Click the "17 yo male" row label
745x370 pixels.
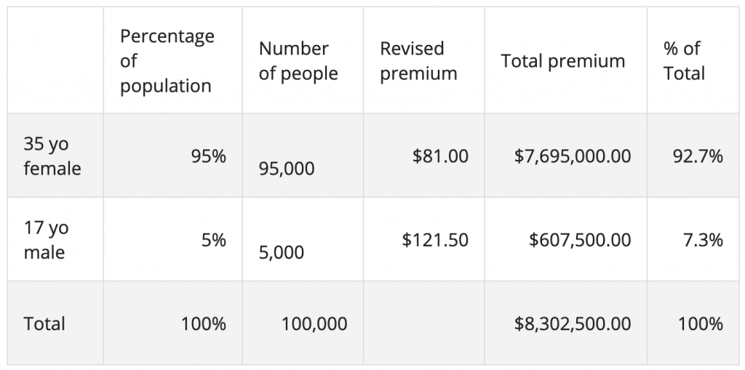(46, 240)
